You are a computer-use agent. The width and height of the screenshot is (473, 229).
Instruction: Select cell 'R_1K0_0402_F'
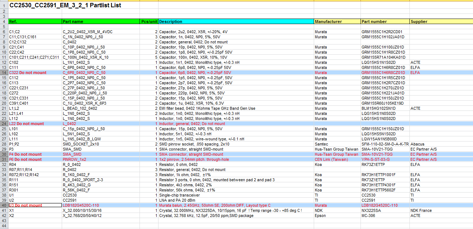(101, 175)
